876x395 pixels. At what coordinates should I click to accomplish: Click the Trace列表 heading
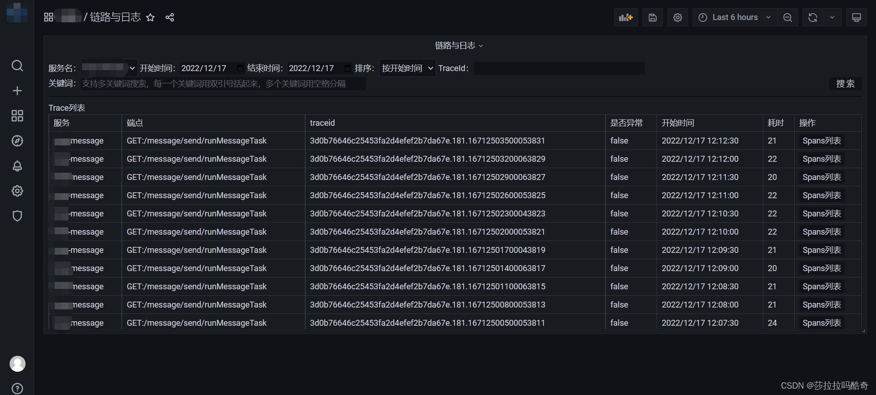point(67,108)
